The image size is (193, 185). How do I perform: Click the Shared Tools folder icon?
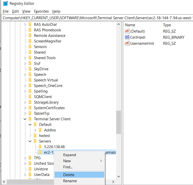click(30, 58)
